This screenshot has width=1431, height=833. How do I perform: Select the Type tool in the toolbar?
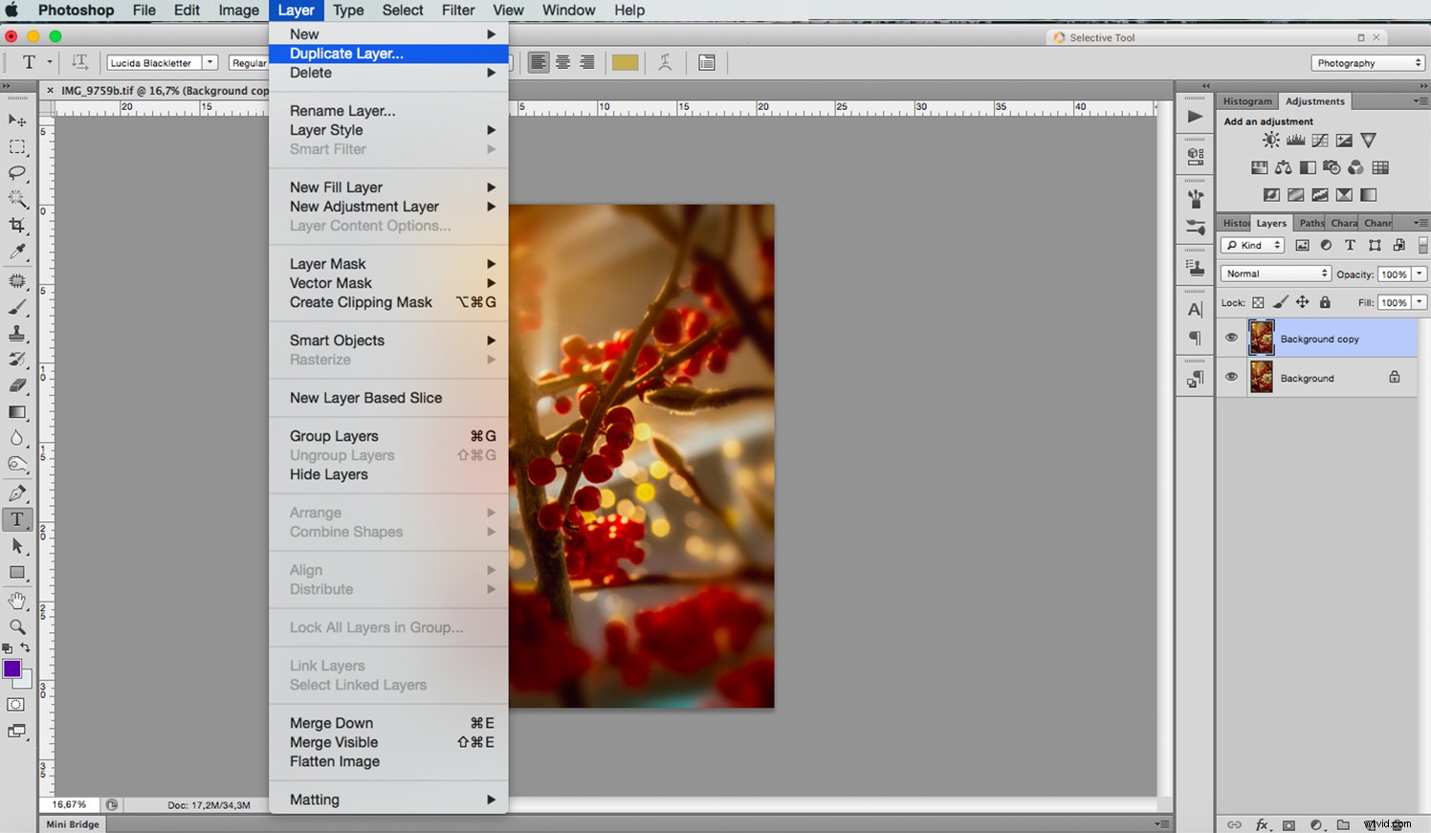click(17, 519)
